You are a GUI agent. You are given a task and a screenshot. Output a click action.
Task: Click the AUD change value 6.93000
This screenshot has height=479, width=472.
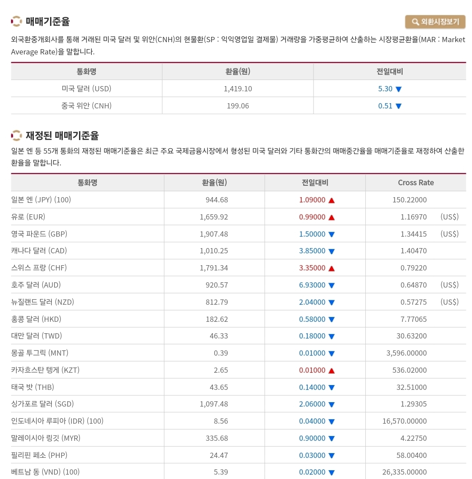pos(312,285)
